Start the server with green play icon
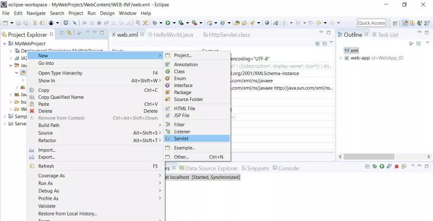The height and width of the screenshot is (221, 433). (382, 166)
